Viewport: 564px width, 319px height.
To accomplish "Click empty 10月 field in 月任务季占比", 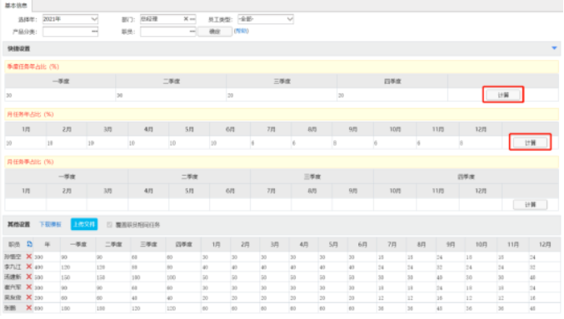I will 395,205.
